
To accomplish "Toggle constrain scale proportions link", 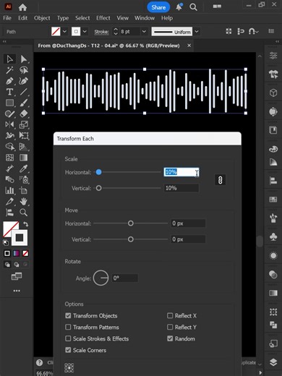I will tap(220, 180).
